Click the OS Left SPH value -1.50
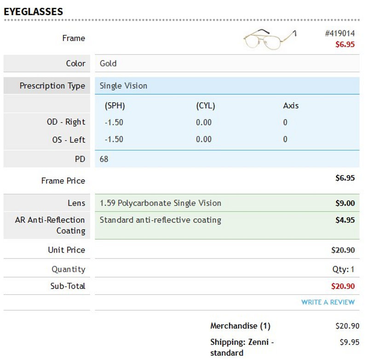The image size is (368, 359). [x=114, y=140]
